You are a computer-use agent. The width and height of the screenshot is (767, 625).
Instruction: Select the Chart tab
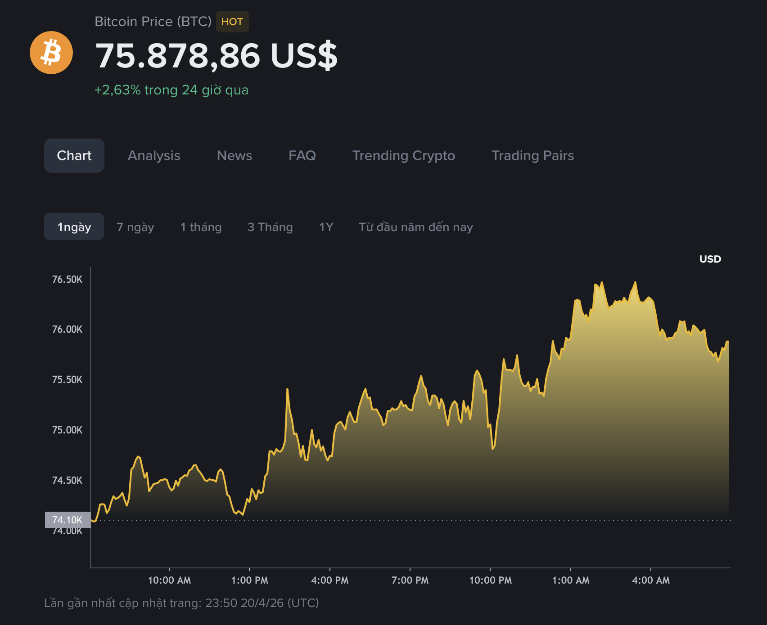[x=74, y=156]
